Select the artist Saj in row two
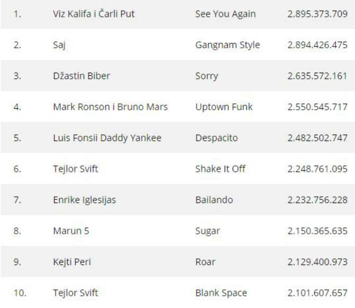 (x=59, y=45)
